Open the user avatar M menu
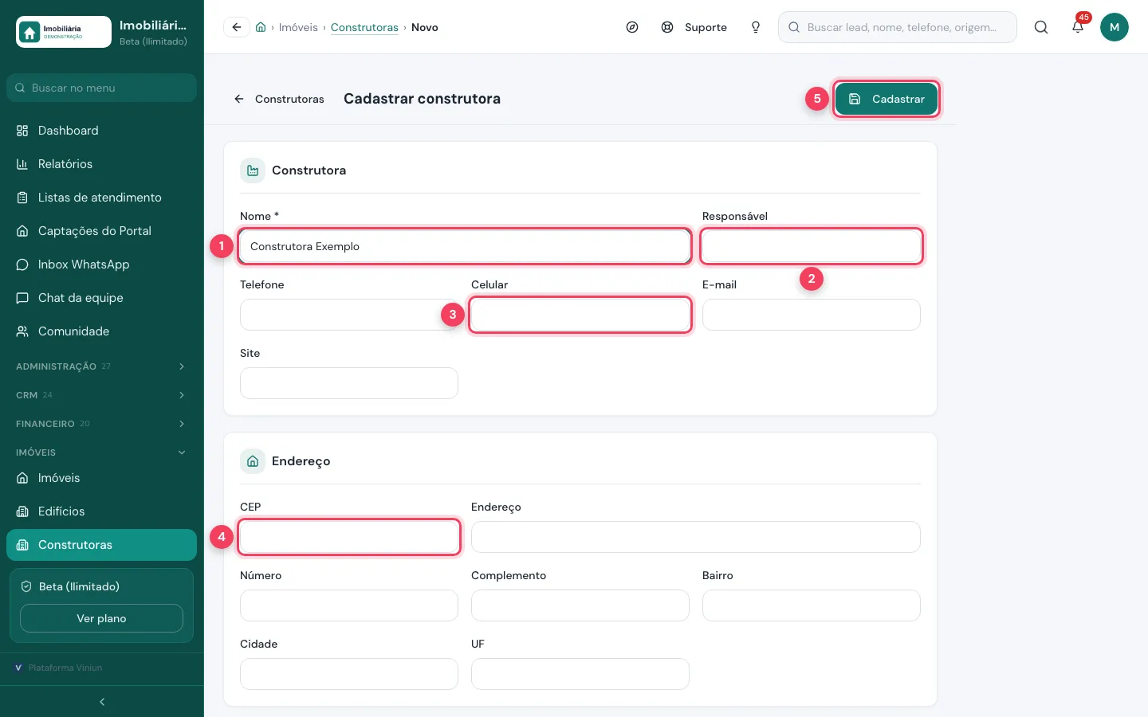1148x717 pixels. pos(1115,27)
